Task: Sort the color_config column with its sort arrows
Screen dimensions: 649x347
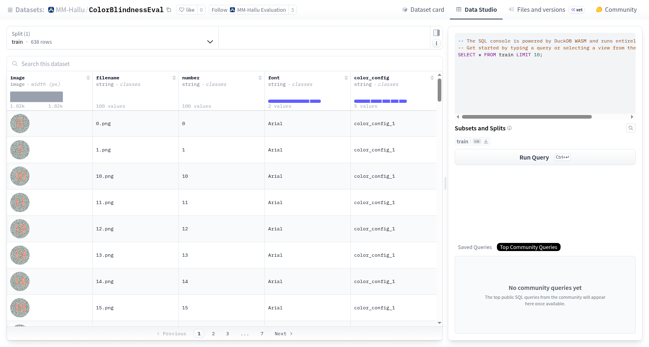Action: [x=432, y=78]
